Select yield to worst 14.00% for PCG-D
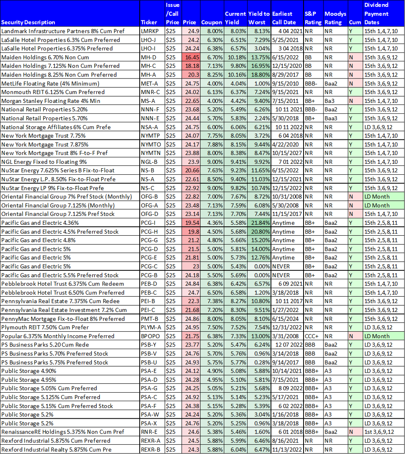Screen dimensions: 405x454 259,249
